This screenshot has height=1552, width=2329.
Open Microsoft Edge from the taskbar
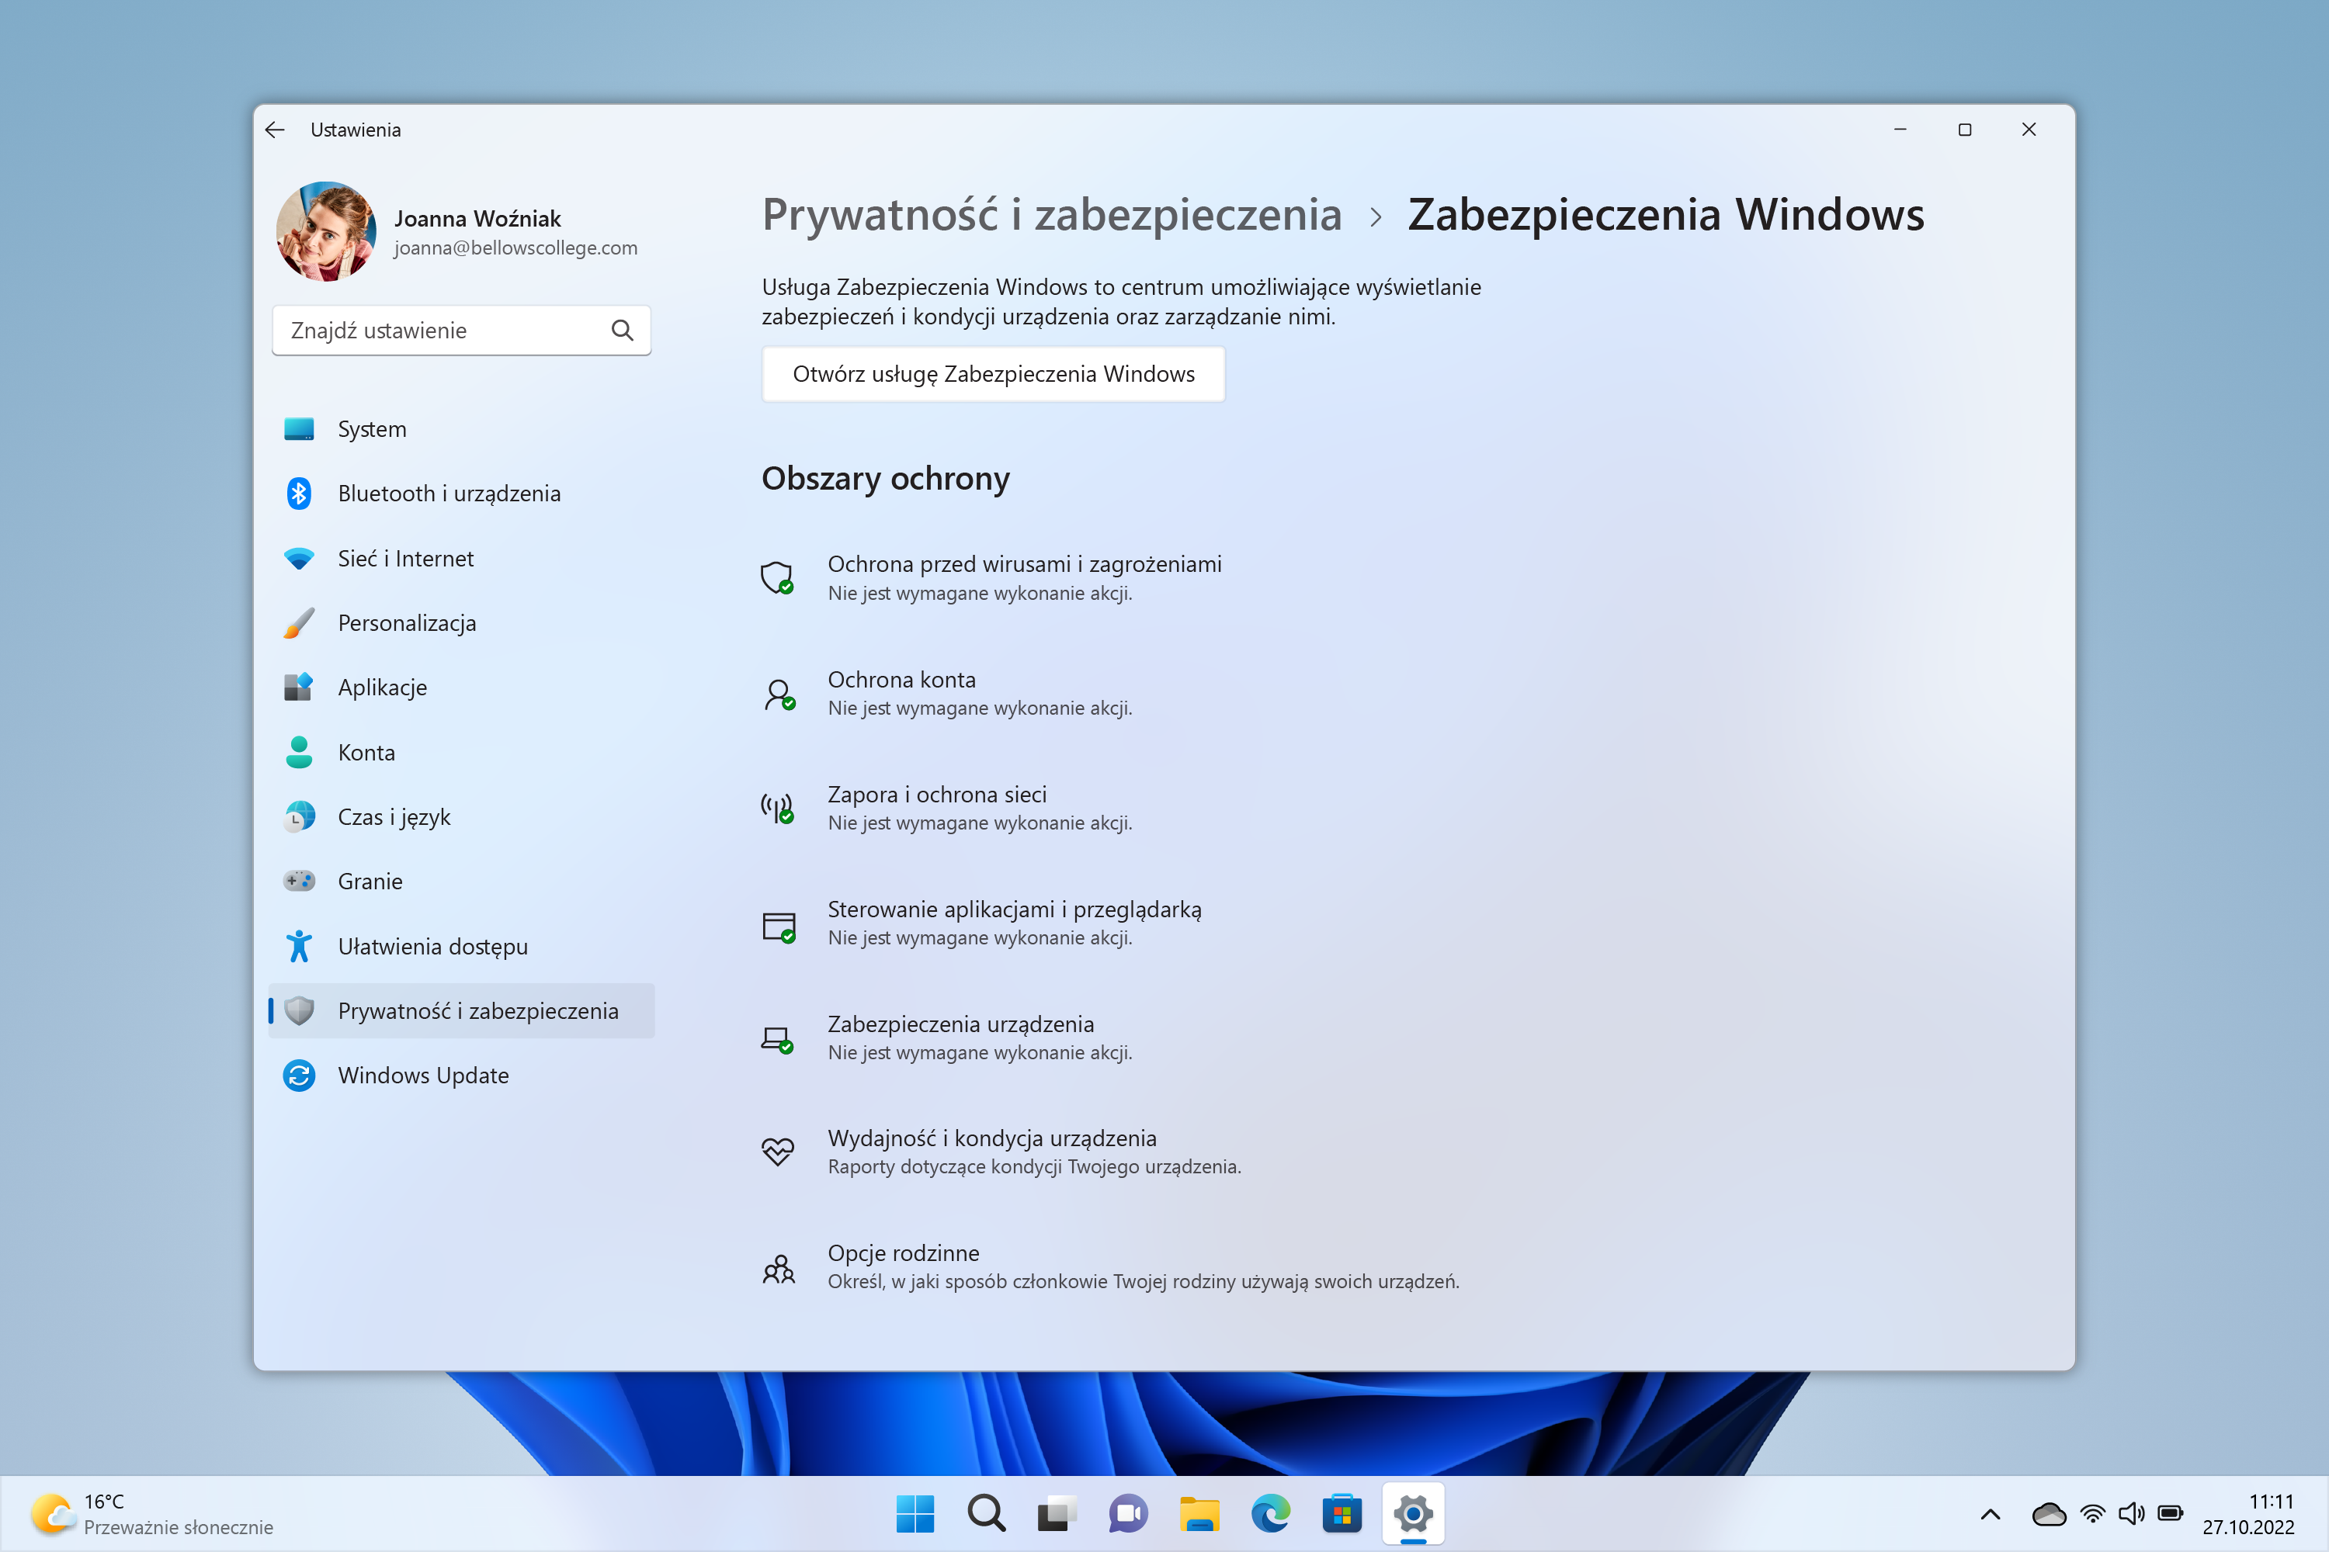pos(1272,1512)
